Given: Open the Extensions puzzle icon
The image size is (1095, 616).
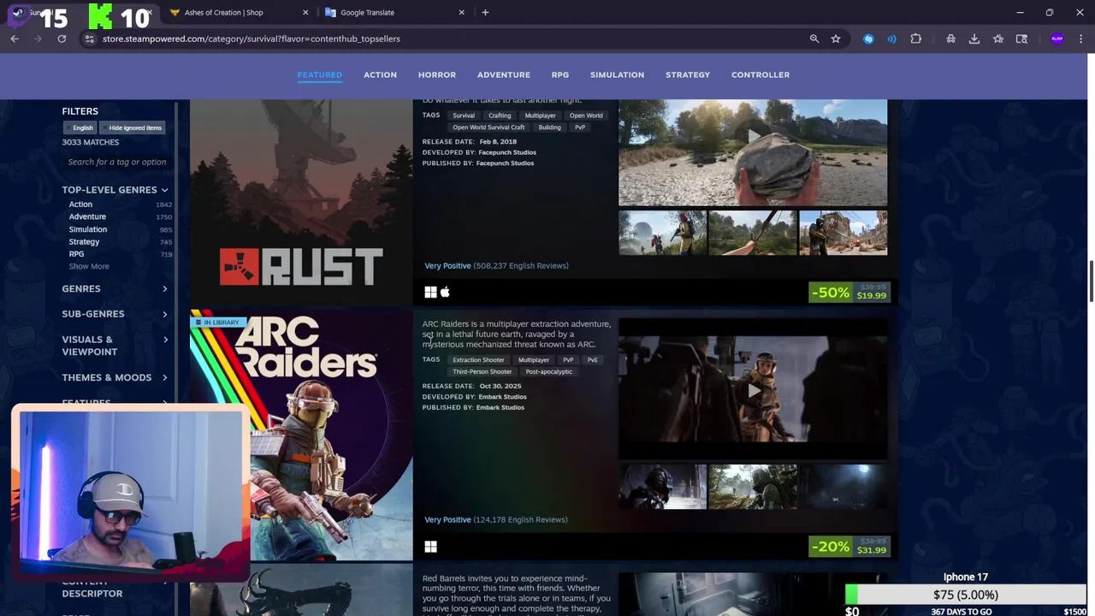Looking at the screenshot, I should (x=916, y=38).
